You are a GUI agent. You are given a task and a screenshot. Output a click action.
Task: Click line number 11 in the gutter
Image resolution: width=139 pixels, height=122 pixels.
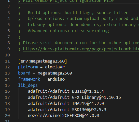pos(7,61)
